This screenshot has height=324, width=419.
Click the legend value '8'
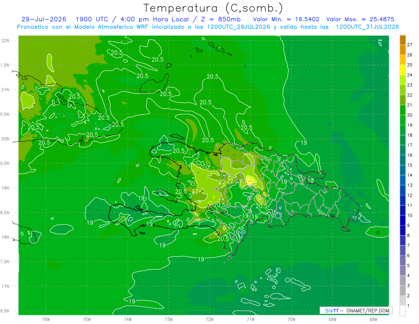(408, 236)
